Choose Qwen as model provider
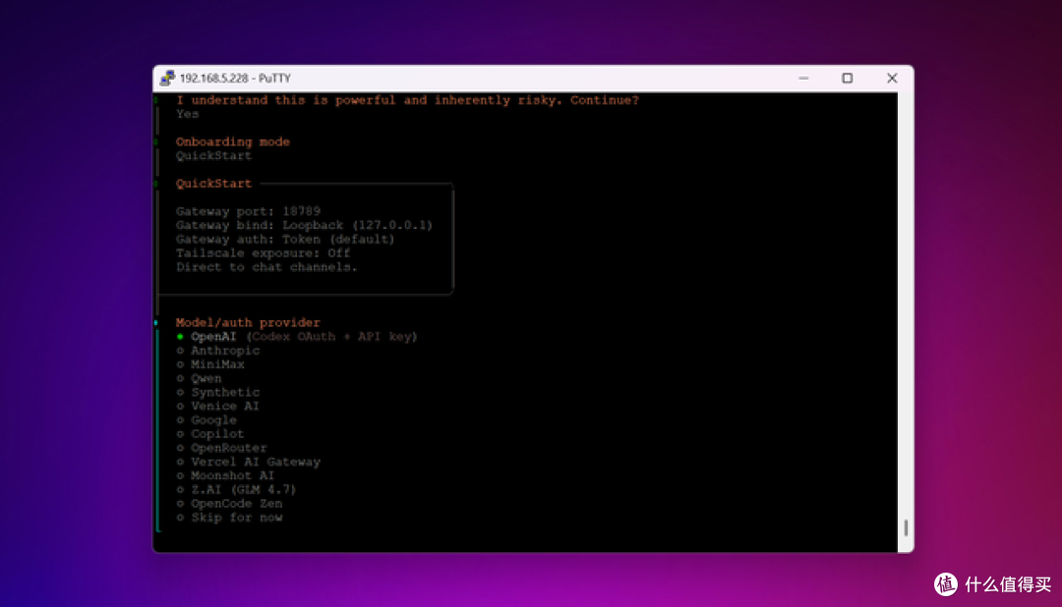 (x=199, y=378)
